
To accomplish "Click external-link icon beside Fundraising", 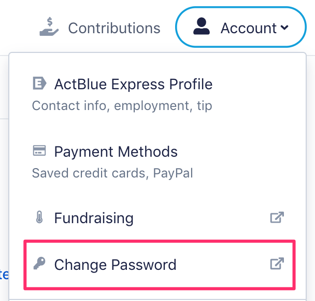I will pos(277,217).
